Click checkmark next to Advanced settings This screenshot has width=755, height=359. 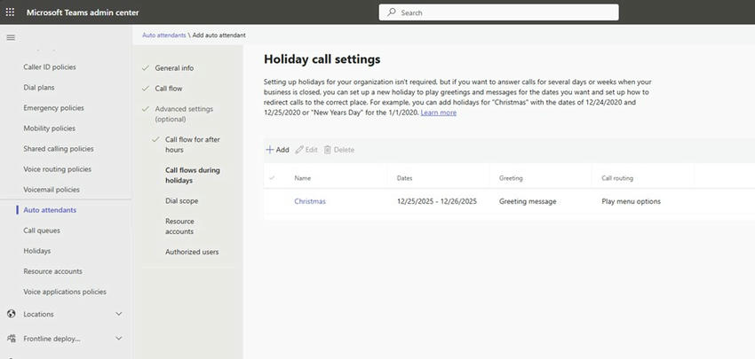(146, 109)
